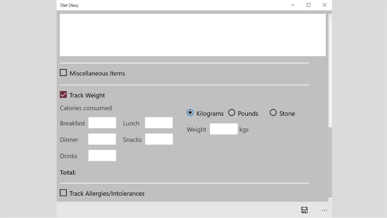
Task: Enable Track Allergies/Intolerances checkbox
Action: (x=63, y=193)
